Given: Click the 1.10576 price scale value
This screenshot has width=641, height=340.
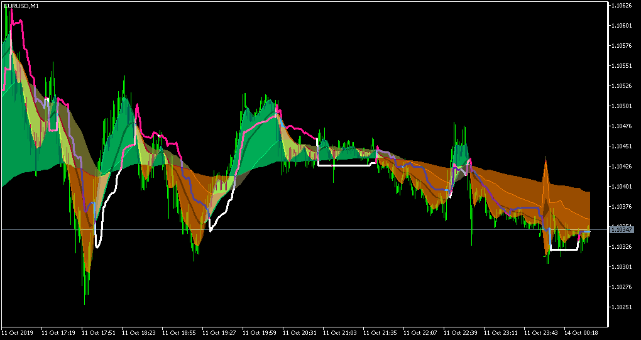Looking at the screenshot, I should 622,45.
